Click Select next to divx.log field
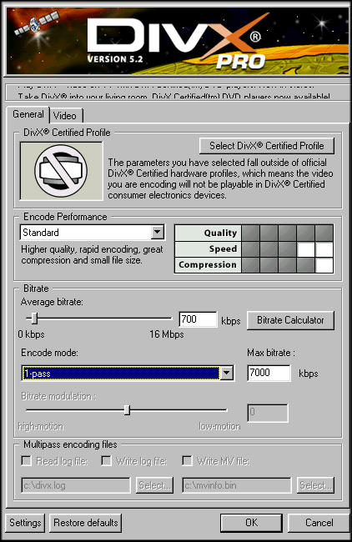Screen dimensions: 352x542 click(154, 485)
